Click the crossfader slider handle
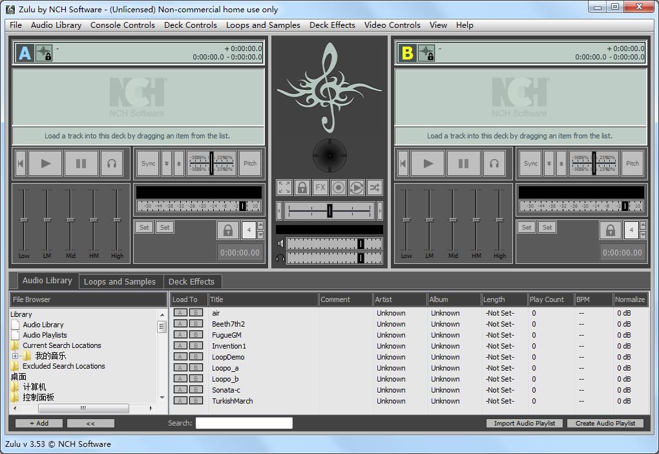Viewport: 659px width, 454px height. (330, 210)
